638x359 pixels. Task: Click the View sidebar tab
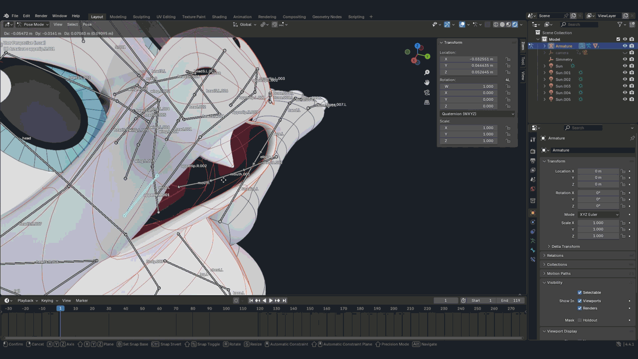point(523,76)
